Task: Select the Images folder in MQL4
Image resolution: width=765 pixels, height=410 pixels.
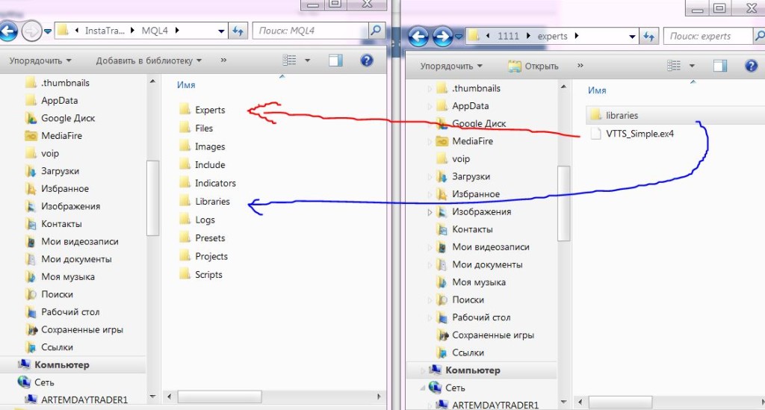Action: (202, 146)
